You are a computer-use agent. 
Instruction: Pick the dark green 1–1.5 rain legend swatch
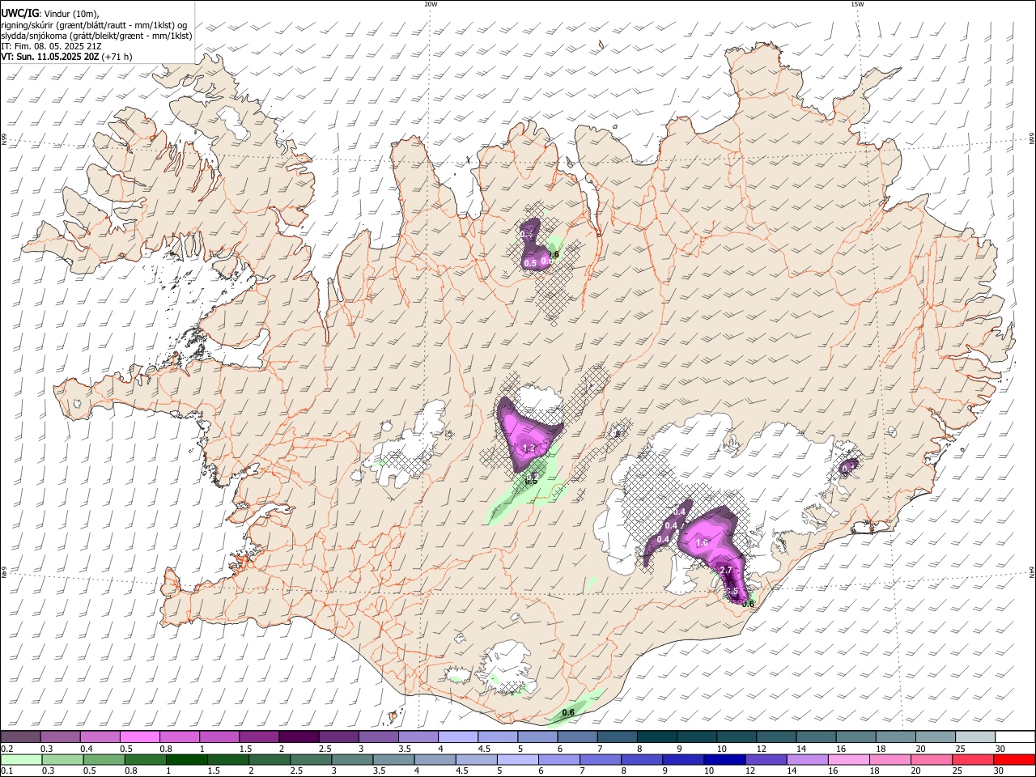[x=186, y=759]
